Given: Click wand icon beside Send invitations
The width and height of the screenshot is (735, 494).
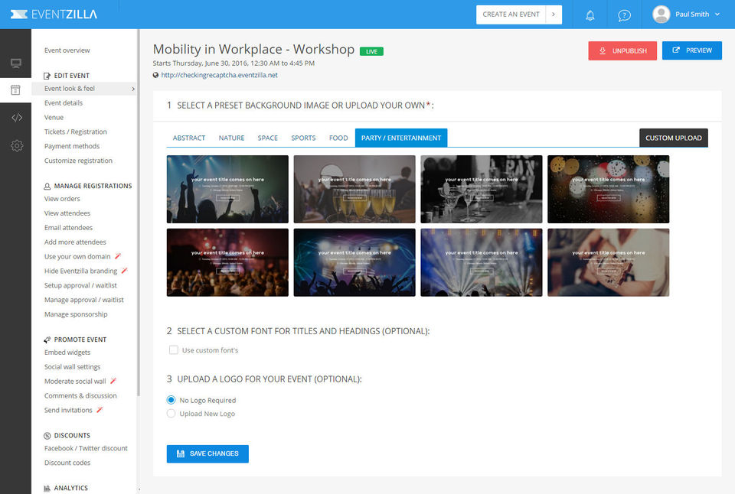Looking at the screenshot, I should click(100, 410).
